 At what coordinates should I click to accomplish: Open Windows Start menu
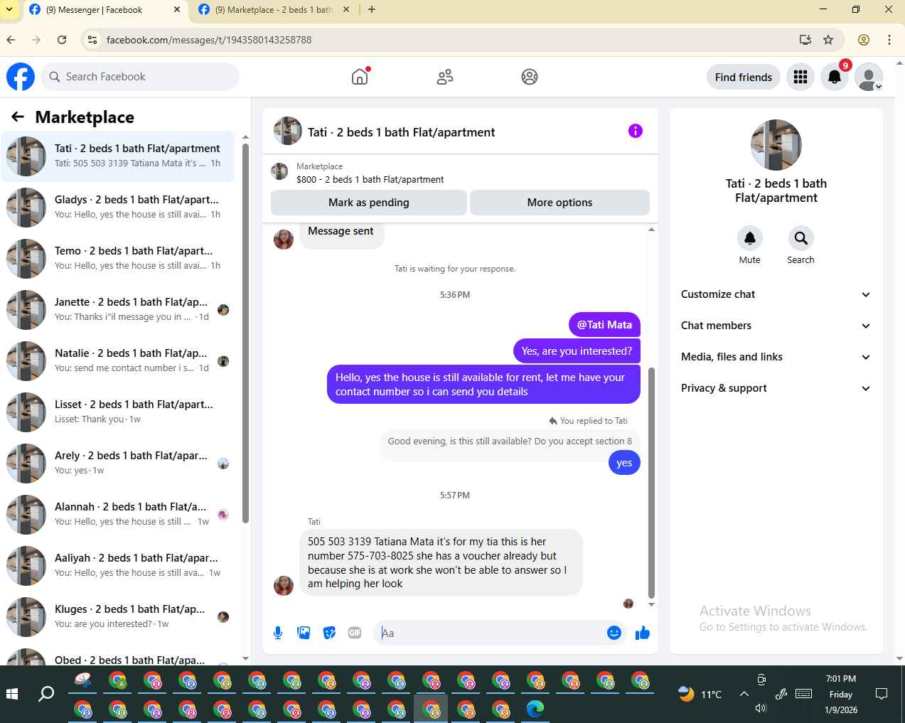12,694
